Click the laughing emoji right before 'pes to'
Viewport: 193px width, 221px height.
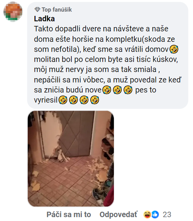point(128,90)
